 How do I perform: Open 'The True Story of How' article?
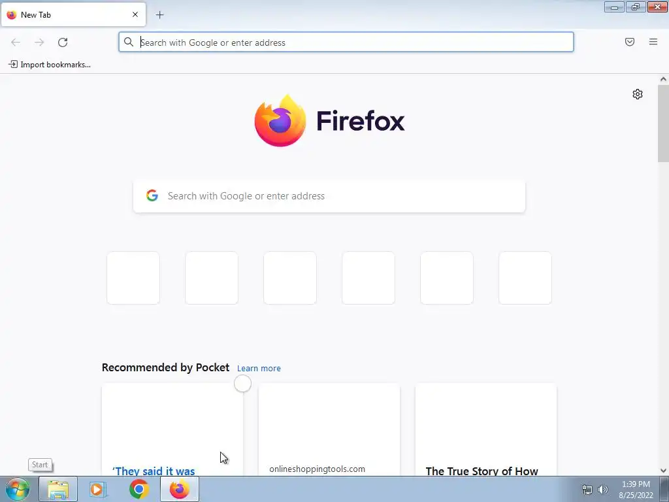pos(486,429)
